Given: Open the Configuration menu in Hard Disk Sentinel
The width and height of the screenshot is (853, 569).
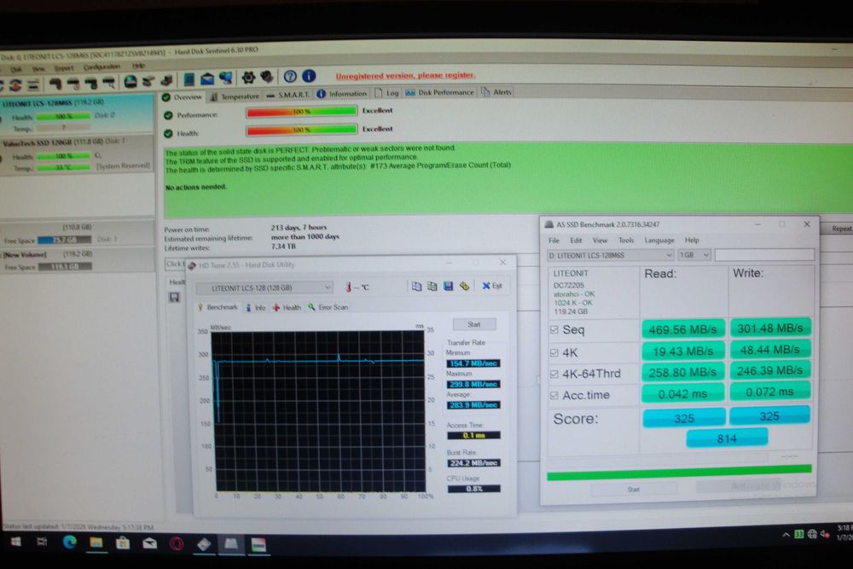Looking at the screenshot, I should point(102,67).
